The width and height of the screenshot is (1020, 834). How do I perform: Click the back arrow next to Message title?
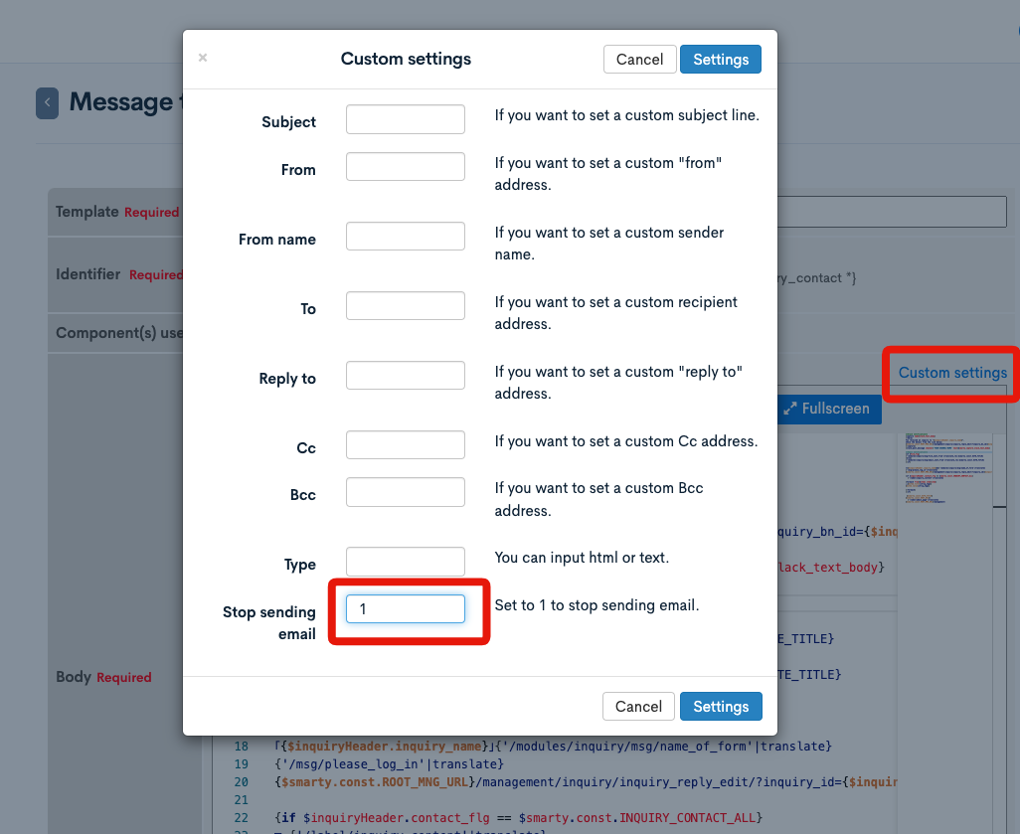pyautogui.click(x=47, y=103)
